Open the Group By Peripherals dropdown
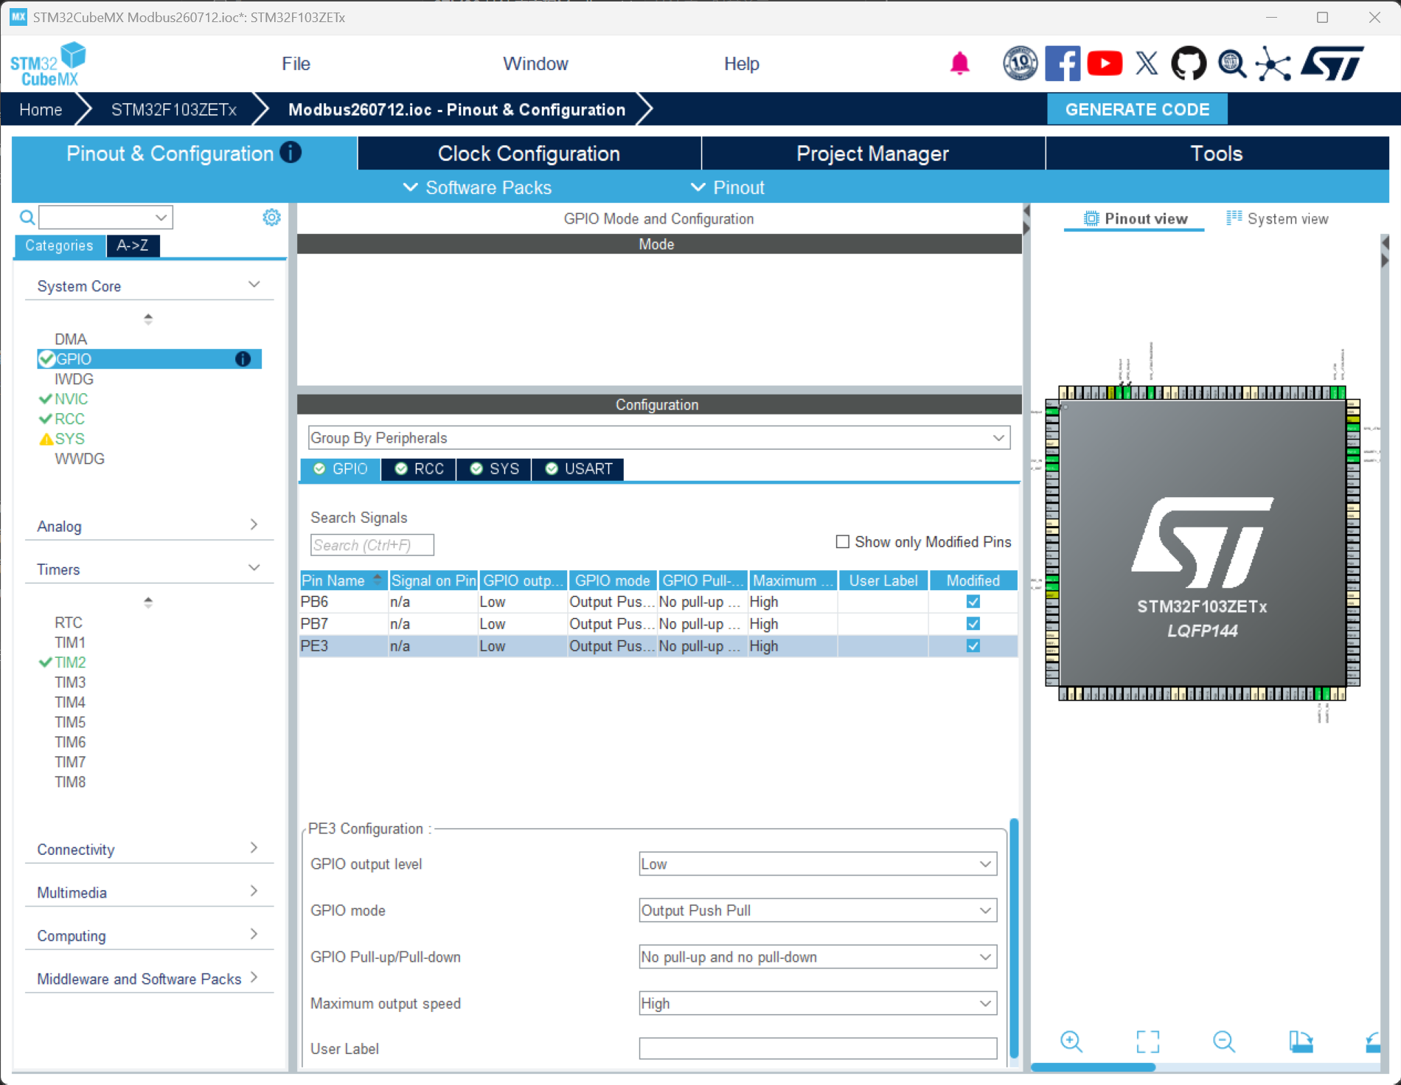Viewport: 1401px width, 1085px height. (658, 437)
